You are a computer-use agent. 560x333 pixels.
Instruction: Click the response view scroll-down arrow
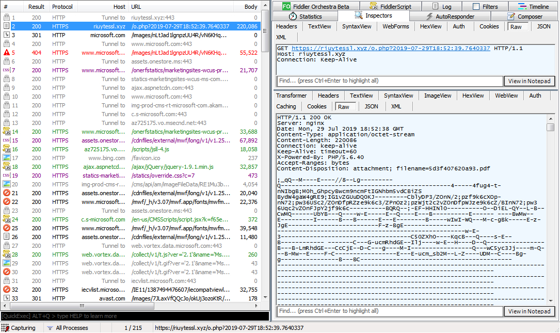click(x=550, y=300)
